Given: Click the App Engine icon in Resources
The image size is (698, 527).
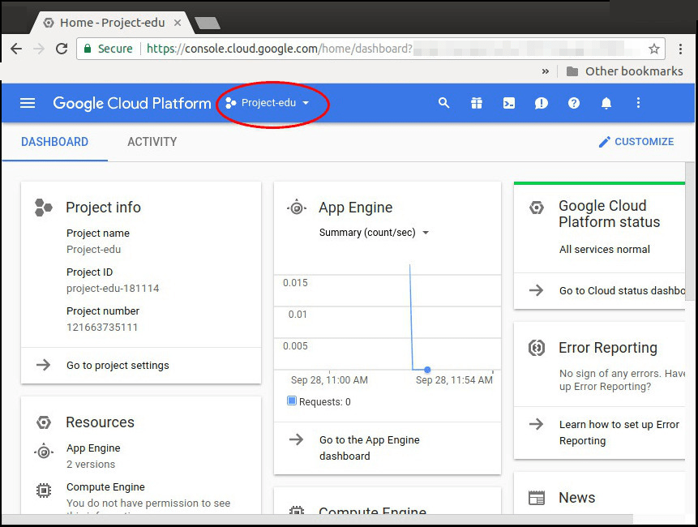Looking at the screenshot, I should pyautogui.click(x=44, y=452).
